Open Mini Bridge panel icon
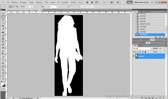This screenshot has width=168, height=99. coord(92,2)
